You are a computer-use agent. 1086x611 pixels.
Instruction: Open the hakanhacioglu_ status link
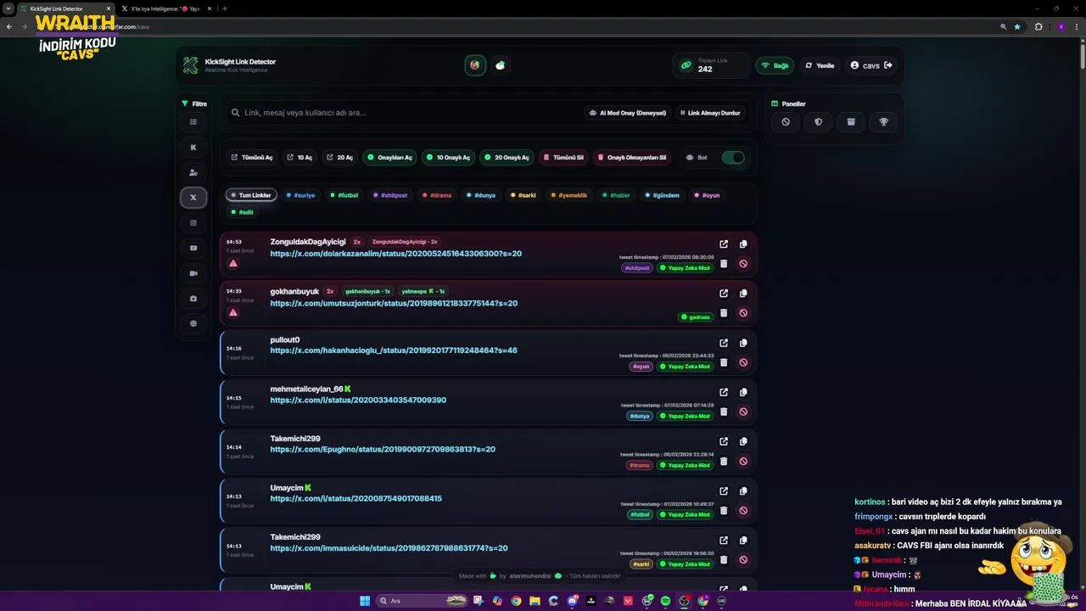point(394,350)
